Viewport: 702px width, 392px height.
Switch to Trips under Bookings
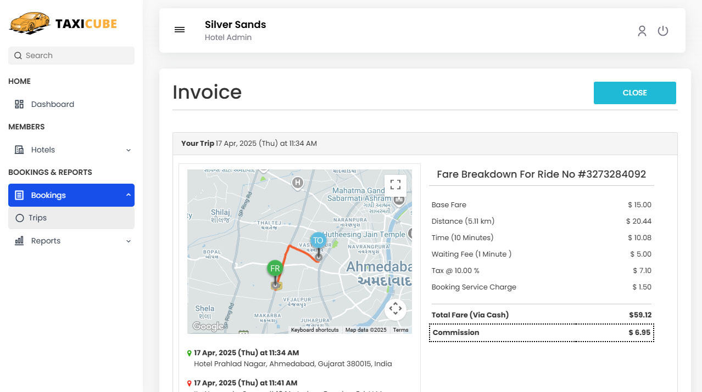[x=37, y=218]
